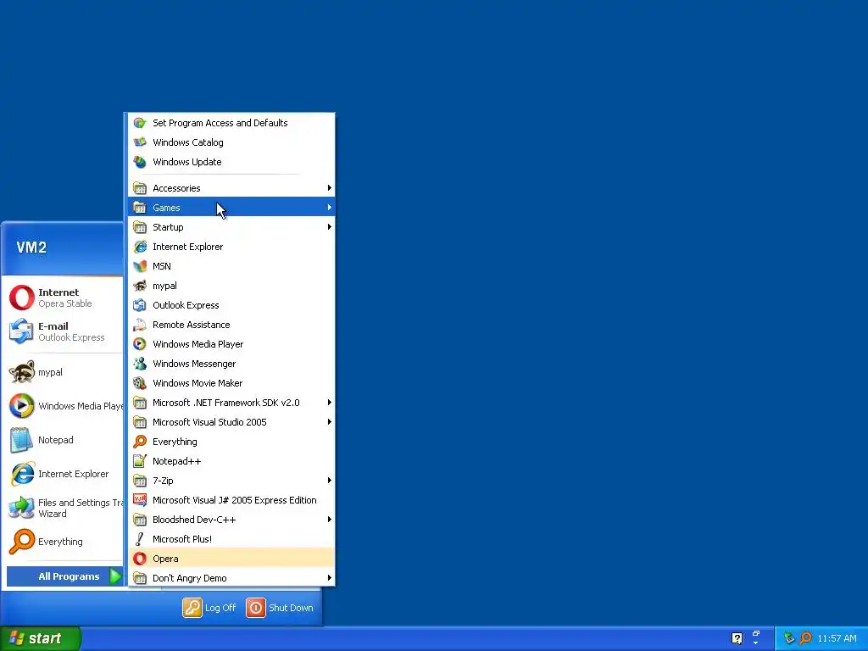868x651 pixels.
Task: Expand Microsoft Visual Studio 2005 folder
Action: (231, 422)
